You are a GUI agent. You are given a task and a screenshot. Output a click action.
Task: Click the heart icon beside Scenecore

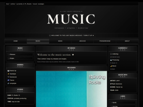(x=8, y=77)
